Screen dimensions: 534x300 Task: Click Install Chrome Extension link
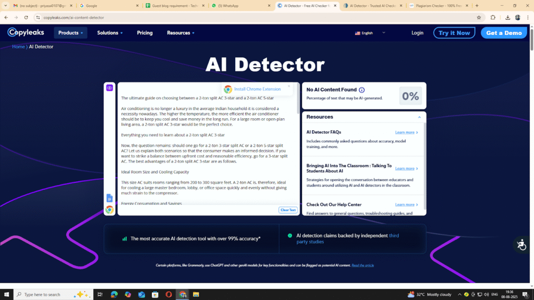(x=258, y=89)
